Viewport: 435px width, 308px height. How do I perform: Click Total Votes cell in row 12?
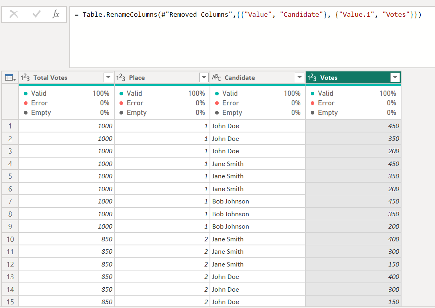coord(67,265)
